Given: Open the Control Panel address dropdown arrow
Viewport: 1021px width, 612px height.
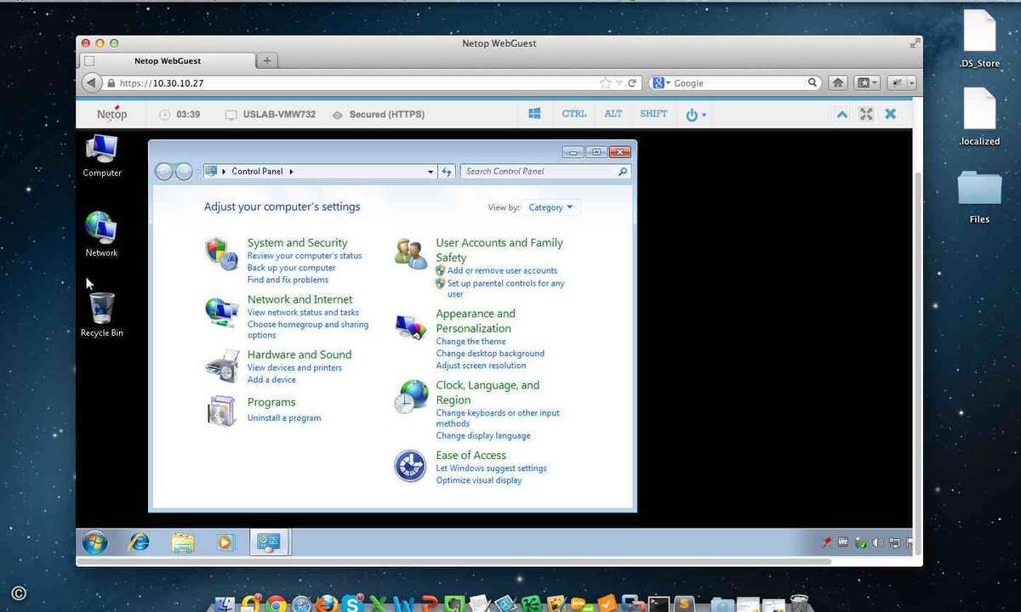Looking at the screenshot, I should 431,172.
